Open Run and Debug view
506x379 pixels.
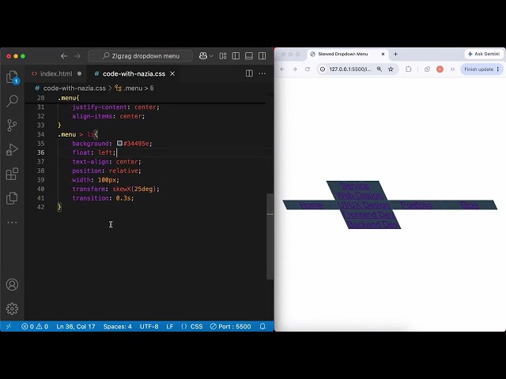pos(12,149)
